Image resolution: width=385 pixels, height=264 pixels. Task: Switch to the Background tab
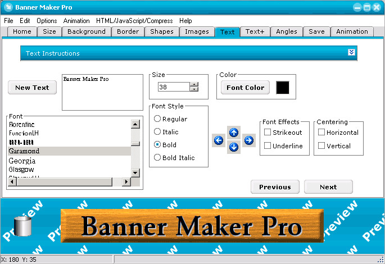coord(87,31)
